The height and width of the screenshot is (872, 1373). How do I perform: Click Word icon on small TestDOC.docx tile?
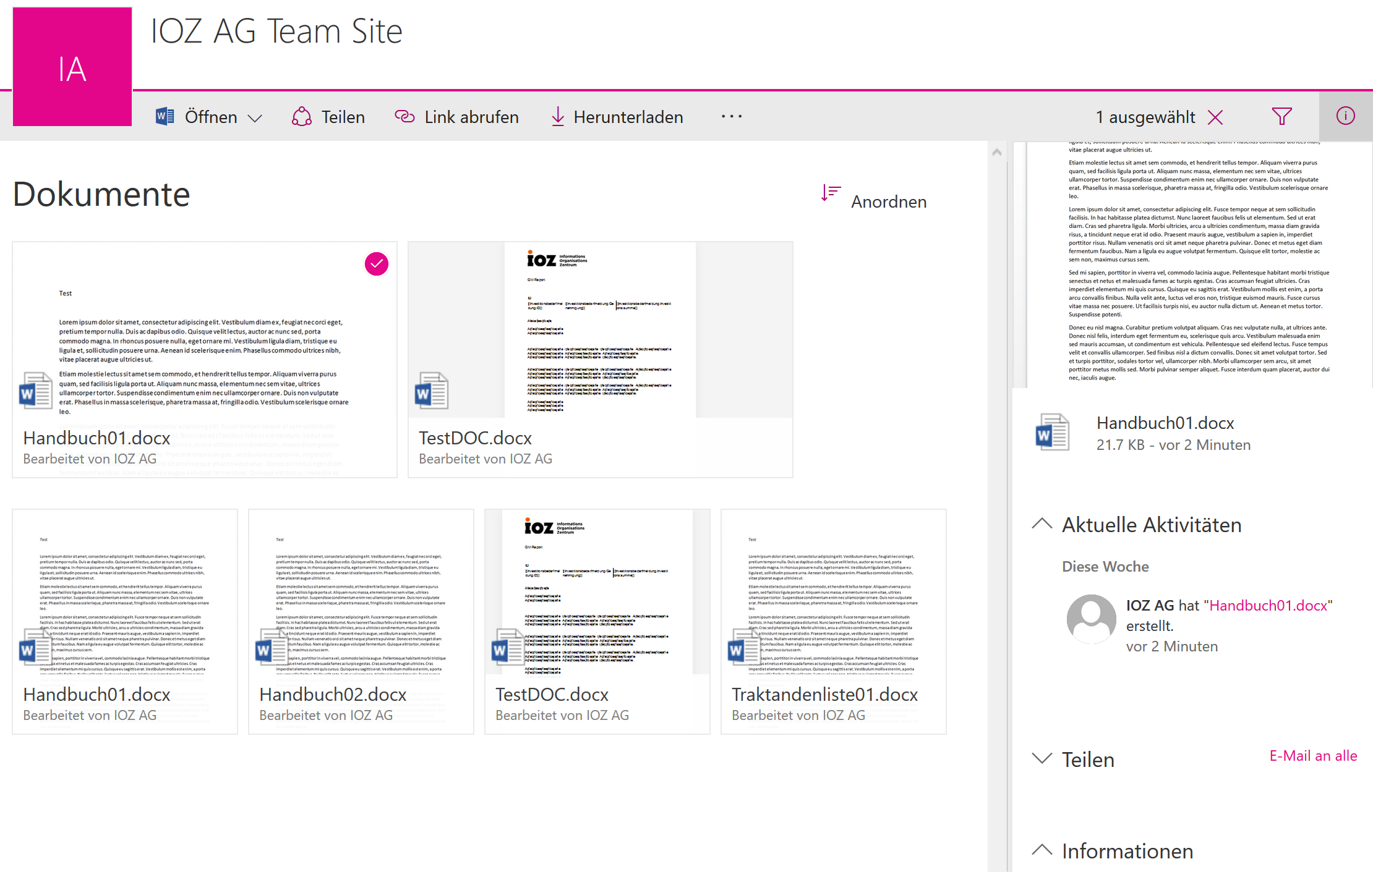[x=508, y=646]
